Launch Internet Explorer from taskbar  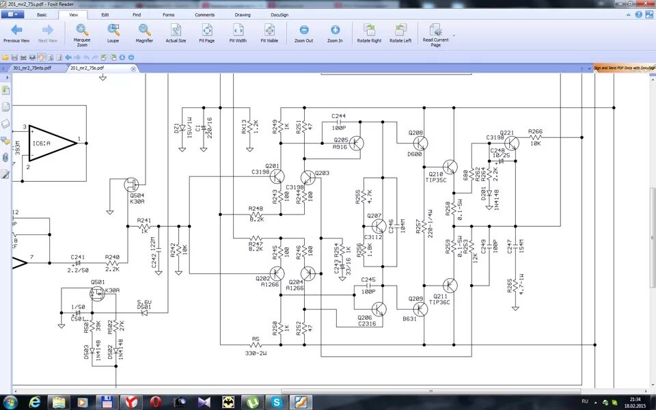tap(35, 402)
